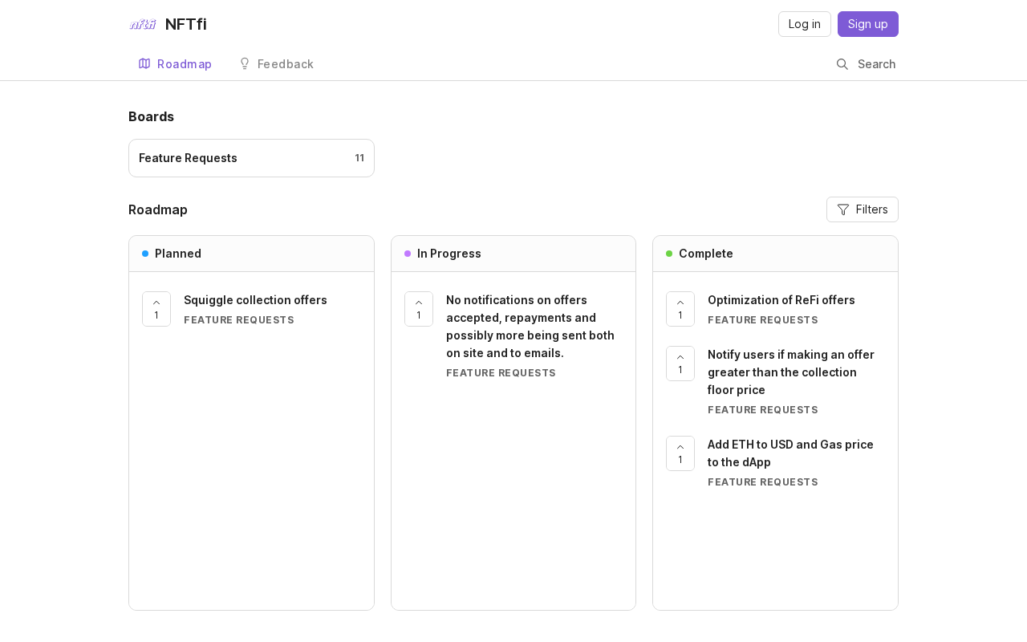
Task: Open Squiggle collection offers post
Action: (x=255, y=300)
